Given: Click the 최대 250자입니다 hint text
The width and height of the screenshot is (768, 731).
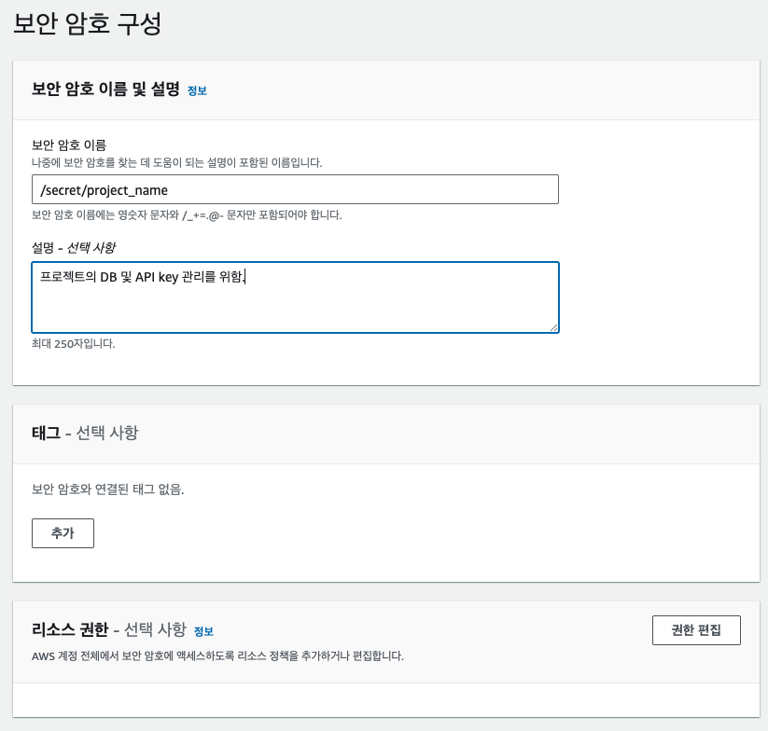Looking at the screenshot, I should pos(74,343).
